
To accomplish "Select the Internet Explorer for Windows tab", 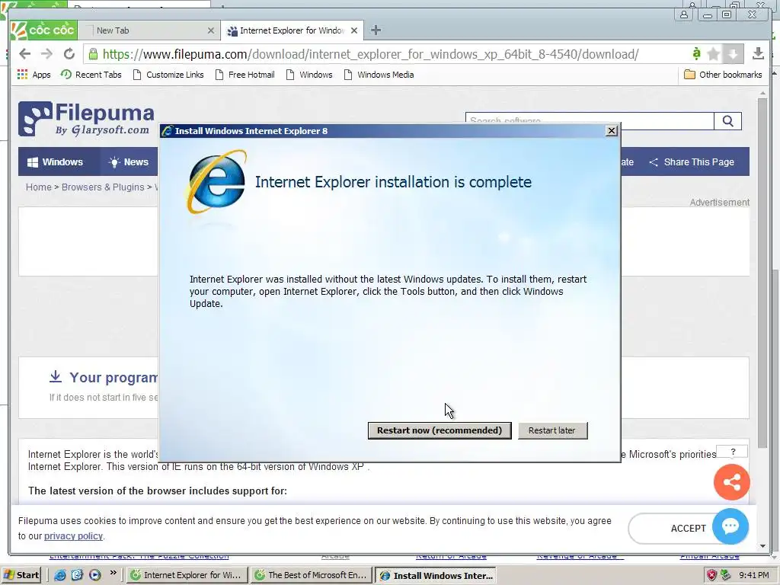I will [292, 30].
